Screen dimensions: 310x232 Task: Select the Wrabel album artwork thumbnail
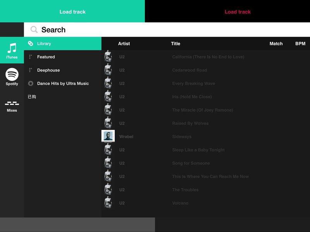click(x=108, y=136)
